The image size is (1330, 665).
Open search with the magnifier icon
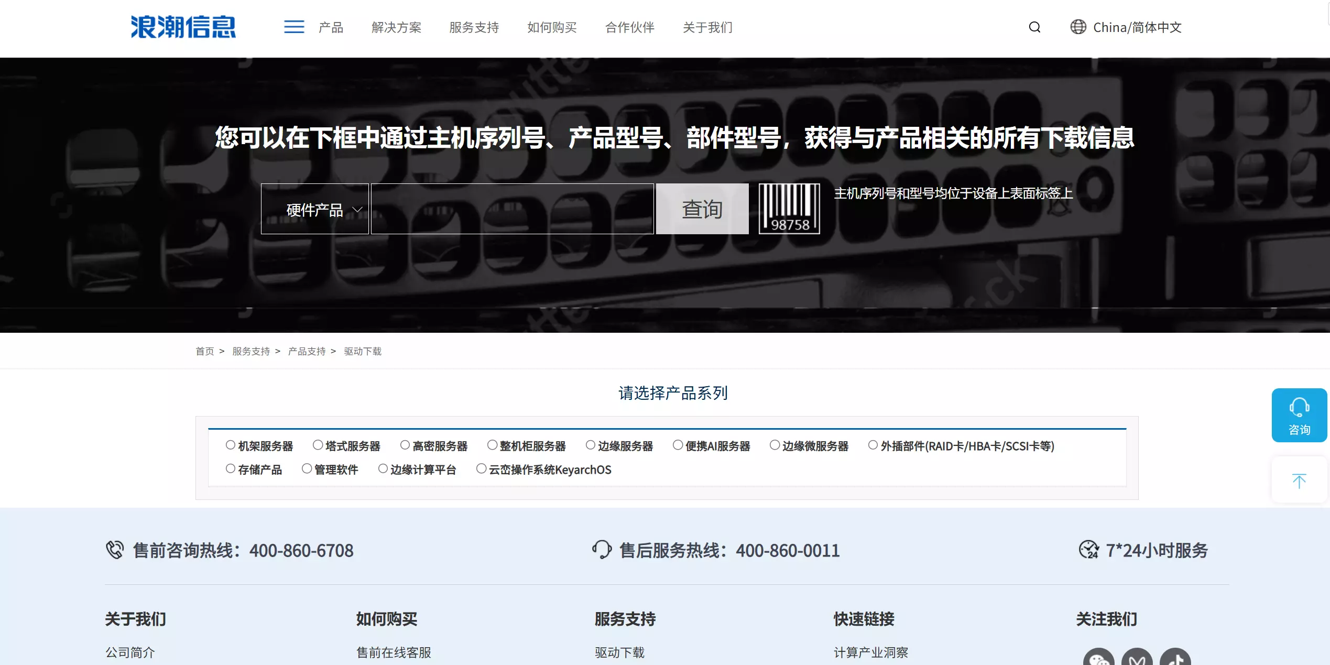click(1034, 27)
